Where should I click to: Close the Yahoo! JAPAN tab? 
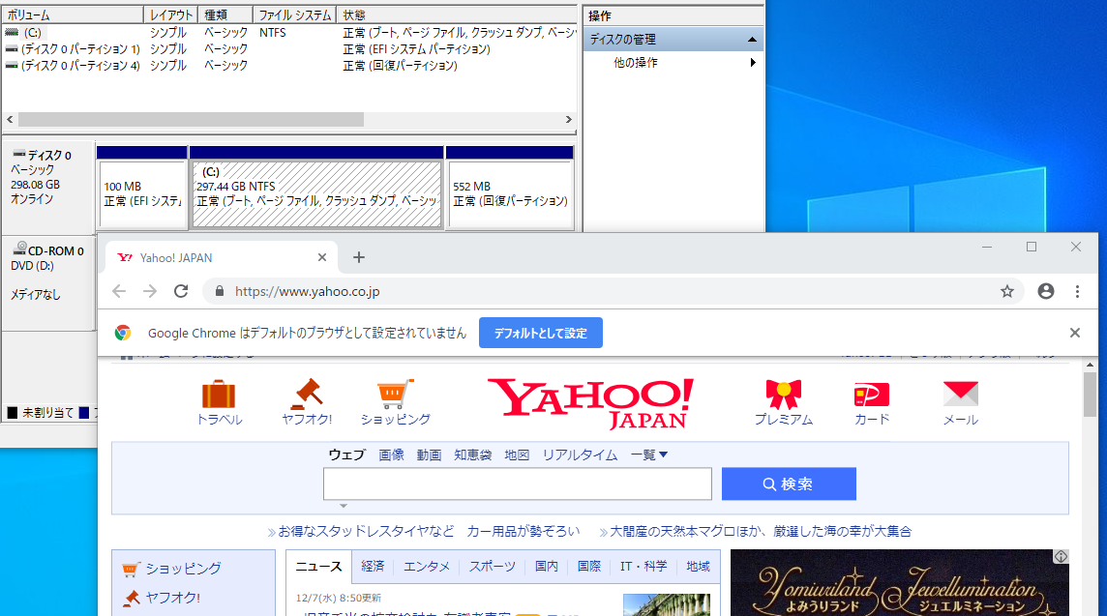pos(322,257)
